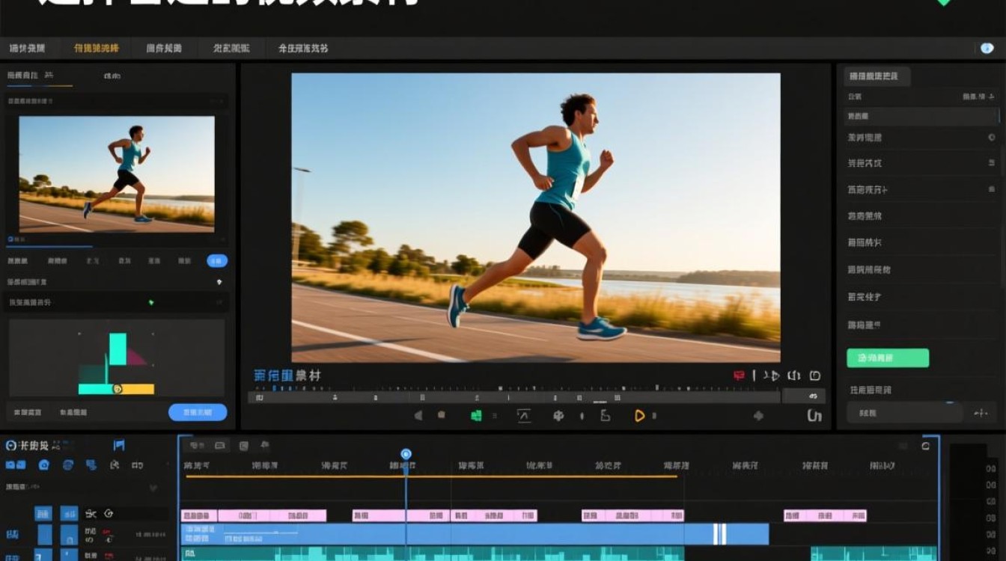Image resolution: width=1006 pixels, height=561 pixels.
Task: Select the orange highlighted tab in top bar
Action: pos(96,49)
